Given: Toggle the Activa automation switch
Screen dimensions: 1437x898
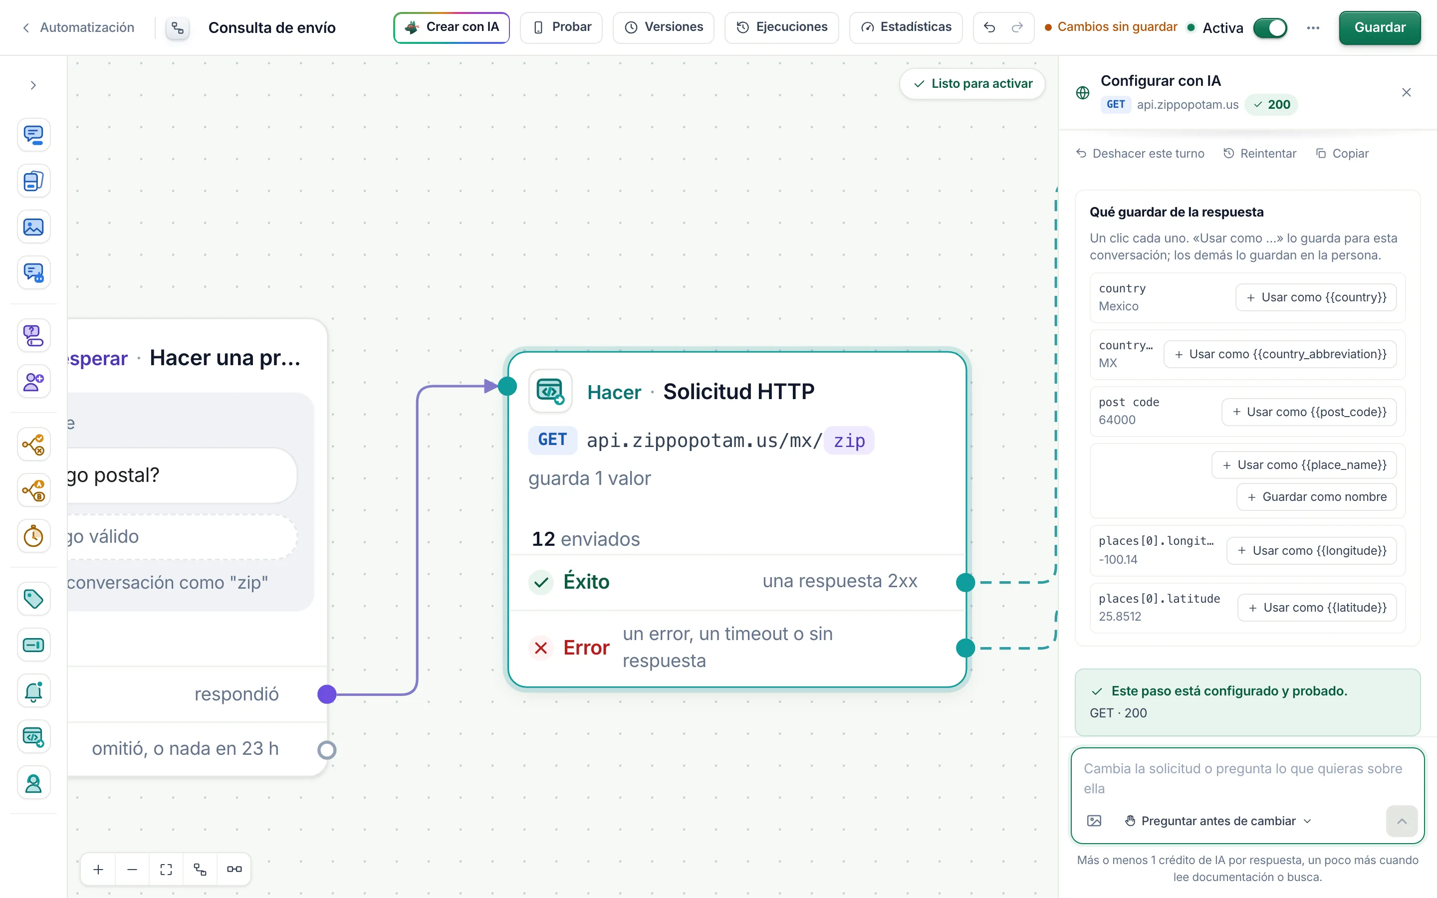Looking at the screenshot, I should pos(1269,28).
